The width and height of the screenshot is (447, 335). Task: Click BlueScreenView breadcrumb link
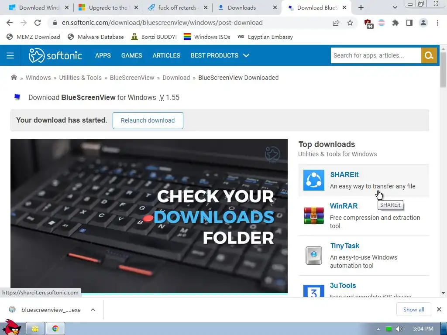tap(132, 78)
